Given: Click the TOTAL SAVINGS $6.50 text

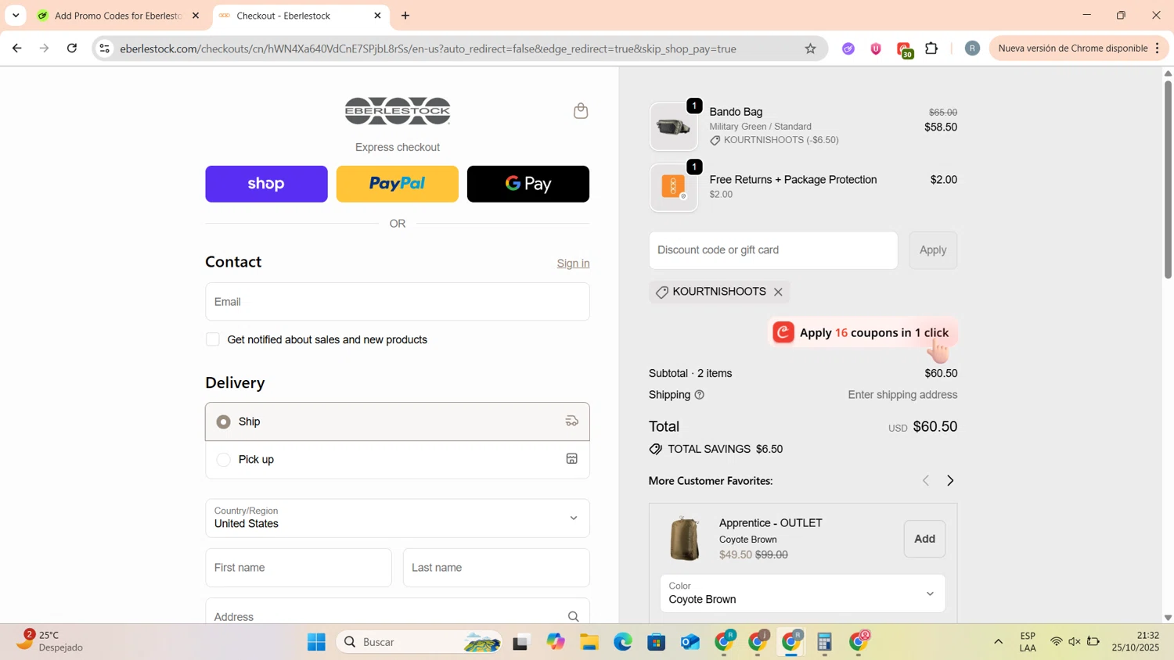Looking at the screenshot, I should tap(725, 449).
